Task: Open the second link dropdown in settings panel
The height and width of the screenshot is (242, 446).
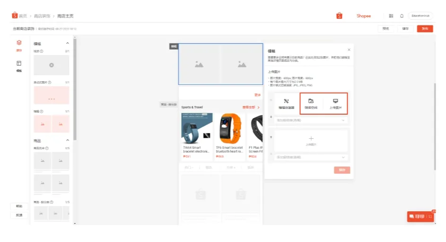Action: coord(311,157)
